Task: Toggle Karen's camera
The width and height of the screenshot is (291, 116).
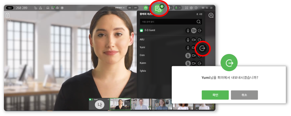Action: click(x=194, y=63)
